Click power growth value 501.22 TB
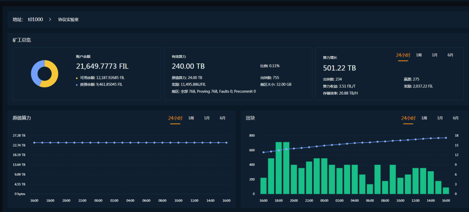469x212 pixels. (x=340, y=68)
